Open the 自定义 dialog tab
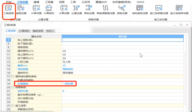Screen dimensions: 192x112 pos(50,31)
